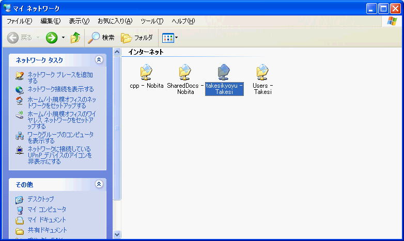
Task: Click the view mode icon button
Action: [168, 38]
